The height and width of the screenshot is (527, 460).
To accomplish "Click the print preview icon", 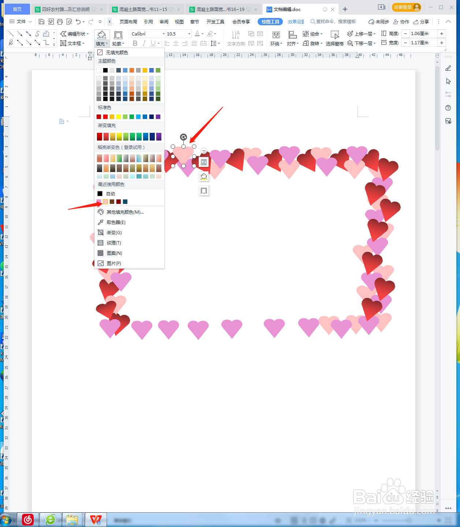I will (69, 22).
